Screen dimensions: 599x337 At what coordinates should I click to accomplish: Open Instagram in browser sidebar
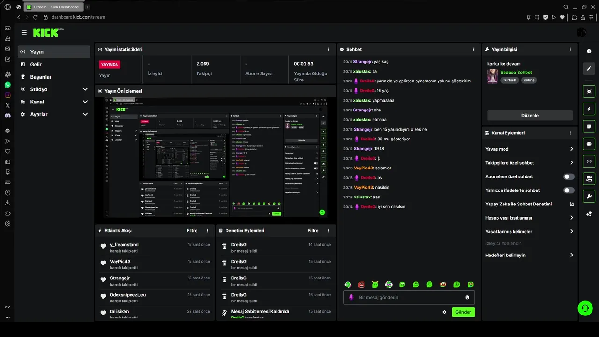[7, 95]
